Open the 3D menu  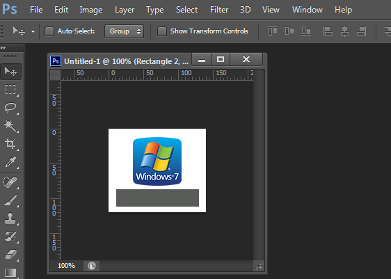pyautogui.click(x=245, y=10)
